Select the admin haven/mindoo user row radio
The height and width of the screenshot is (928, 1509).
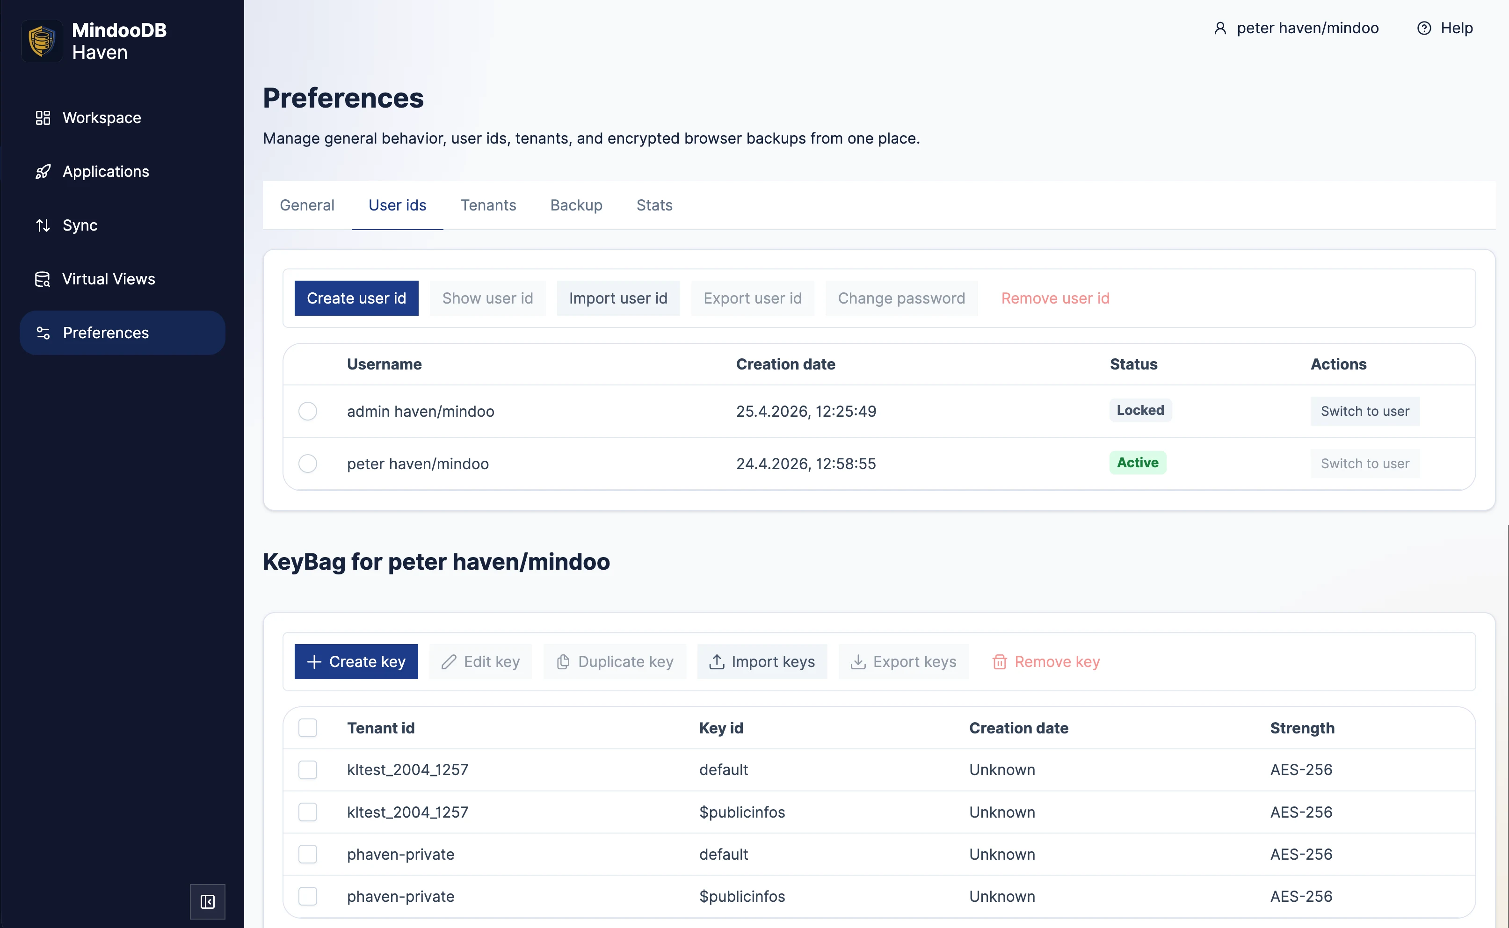click(x=307, y=411)
